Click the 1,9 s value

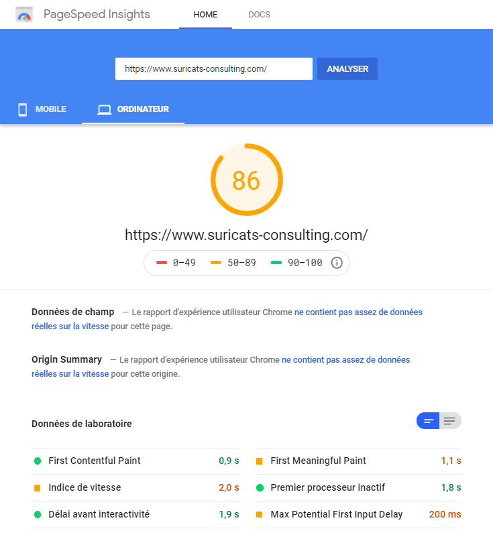[229, 515]
